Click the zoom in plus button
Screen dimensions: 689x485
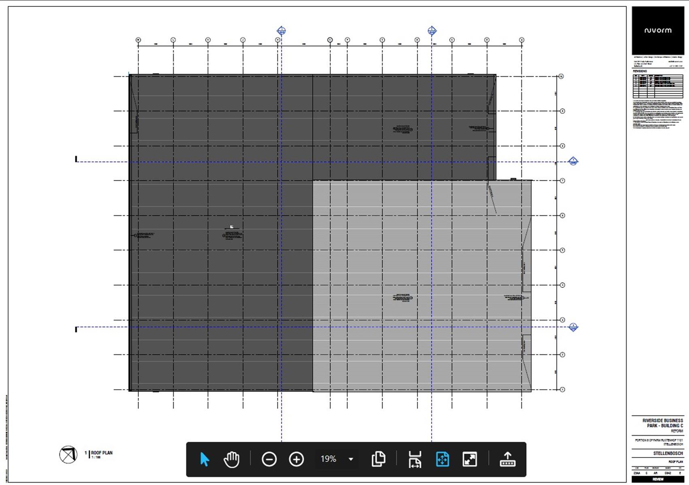pos(296,459)
